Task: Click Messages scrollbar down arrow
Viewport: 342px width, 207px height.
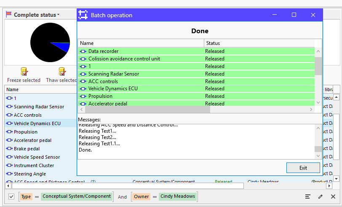Action: point(318,156)
